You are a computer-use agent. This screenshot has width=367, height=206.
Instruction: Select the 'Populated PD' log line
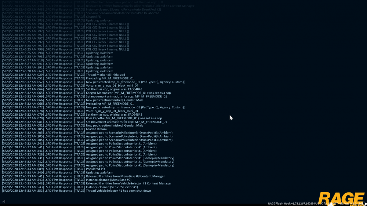point(53,169)
